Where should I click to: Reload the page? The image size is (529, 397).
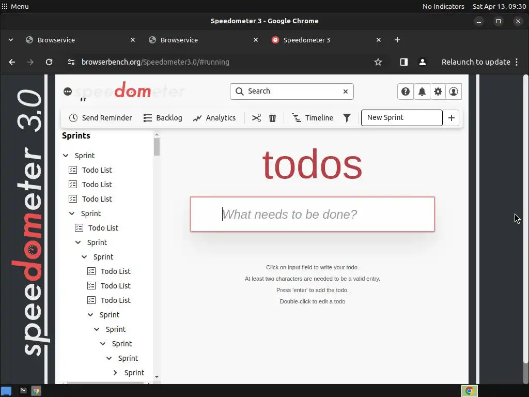[49, 62]
